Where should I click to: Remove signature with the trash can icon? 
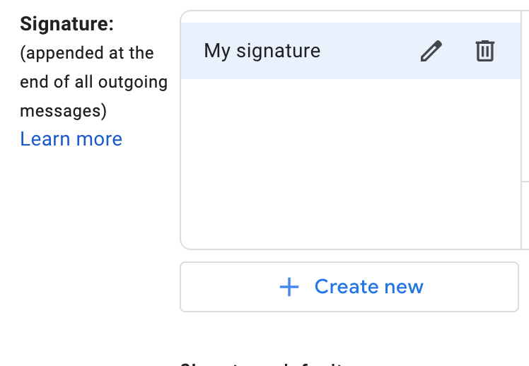(484, 51)
